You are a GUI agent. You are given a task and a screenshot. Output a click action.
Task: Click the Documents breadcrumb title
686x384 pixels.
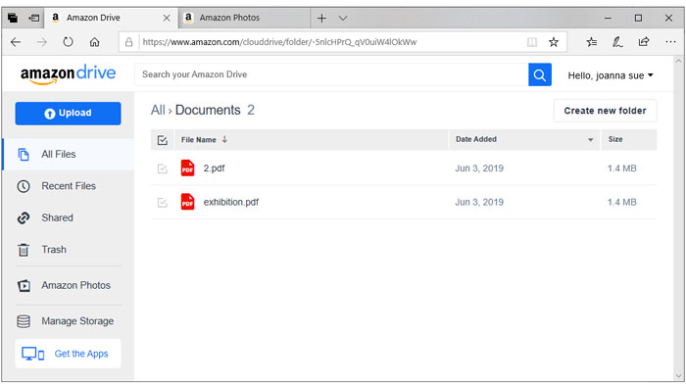point(208,111)
